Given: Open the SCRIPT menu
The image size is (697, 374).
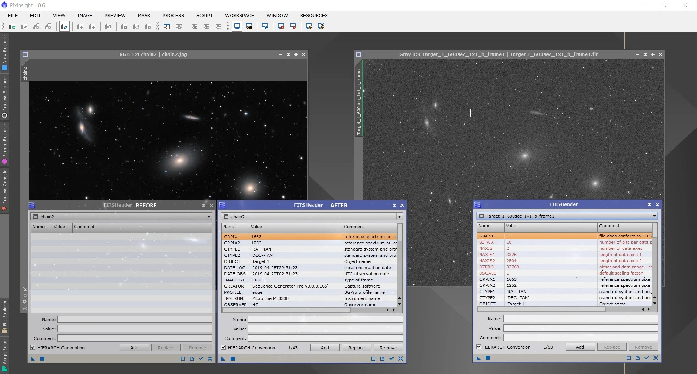Looking at the screenshot, I should (x=204, y=15).
